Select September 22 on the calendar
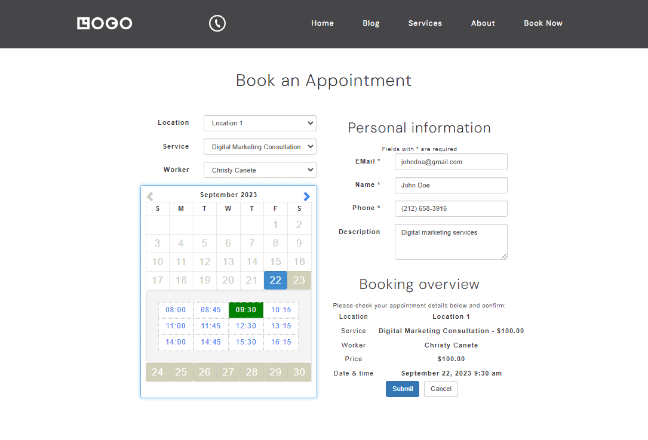Viewport: 648px width, 440px height. pyautogui.click(x=275, y=280)
